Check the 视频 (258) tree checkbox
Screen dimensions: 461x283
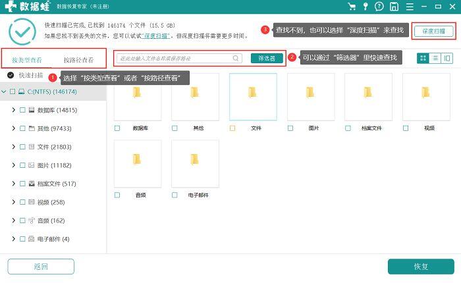pos(22,202)
